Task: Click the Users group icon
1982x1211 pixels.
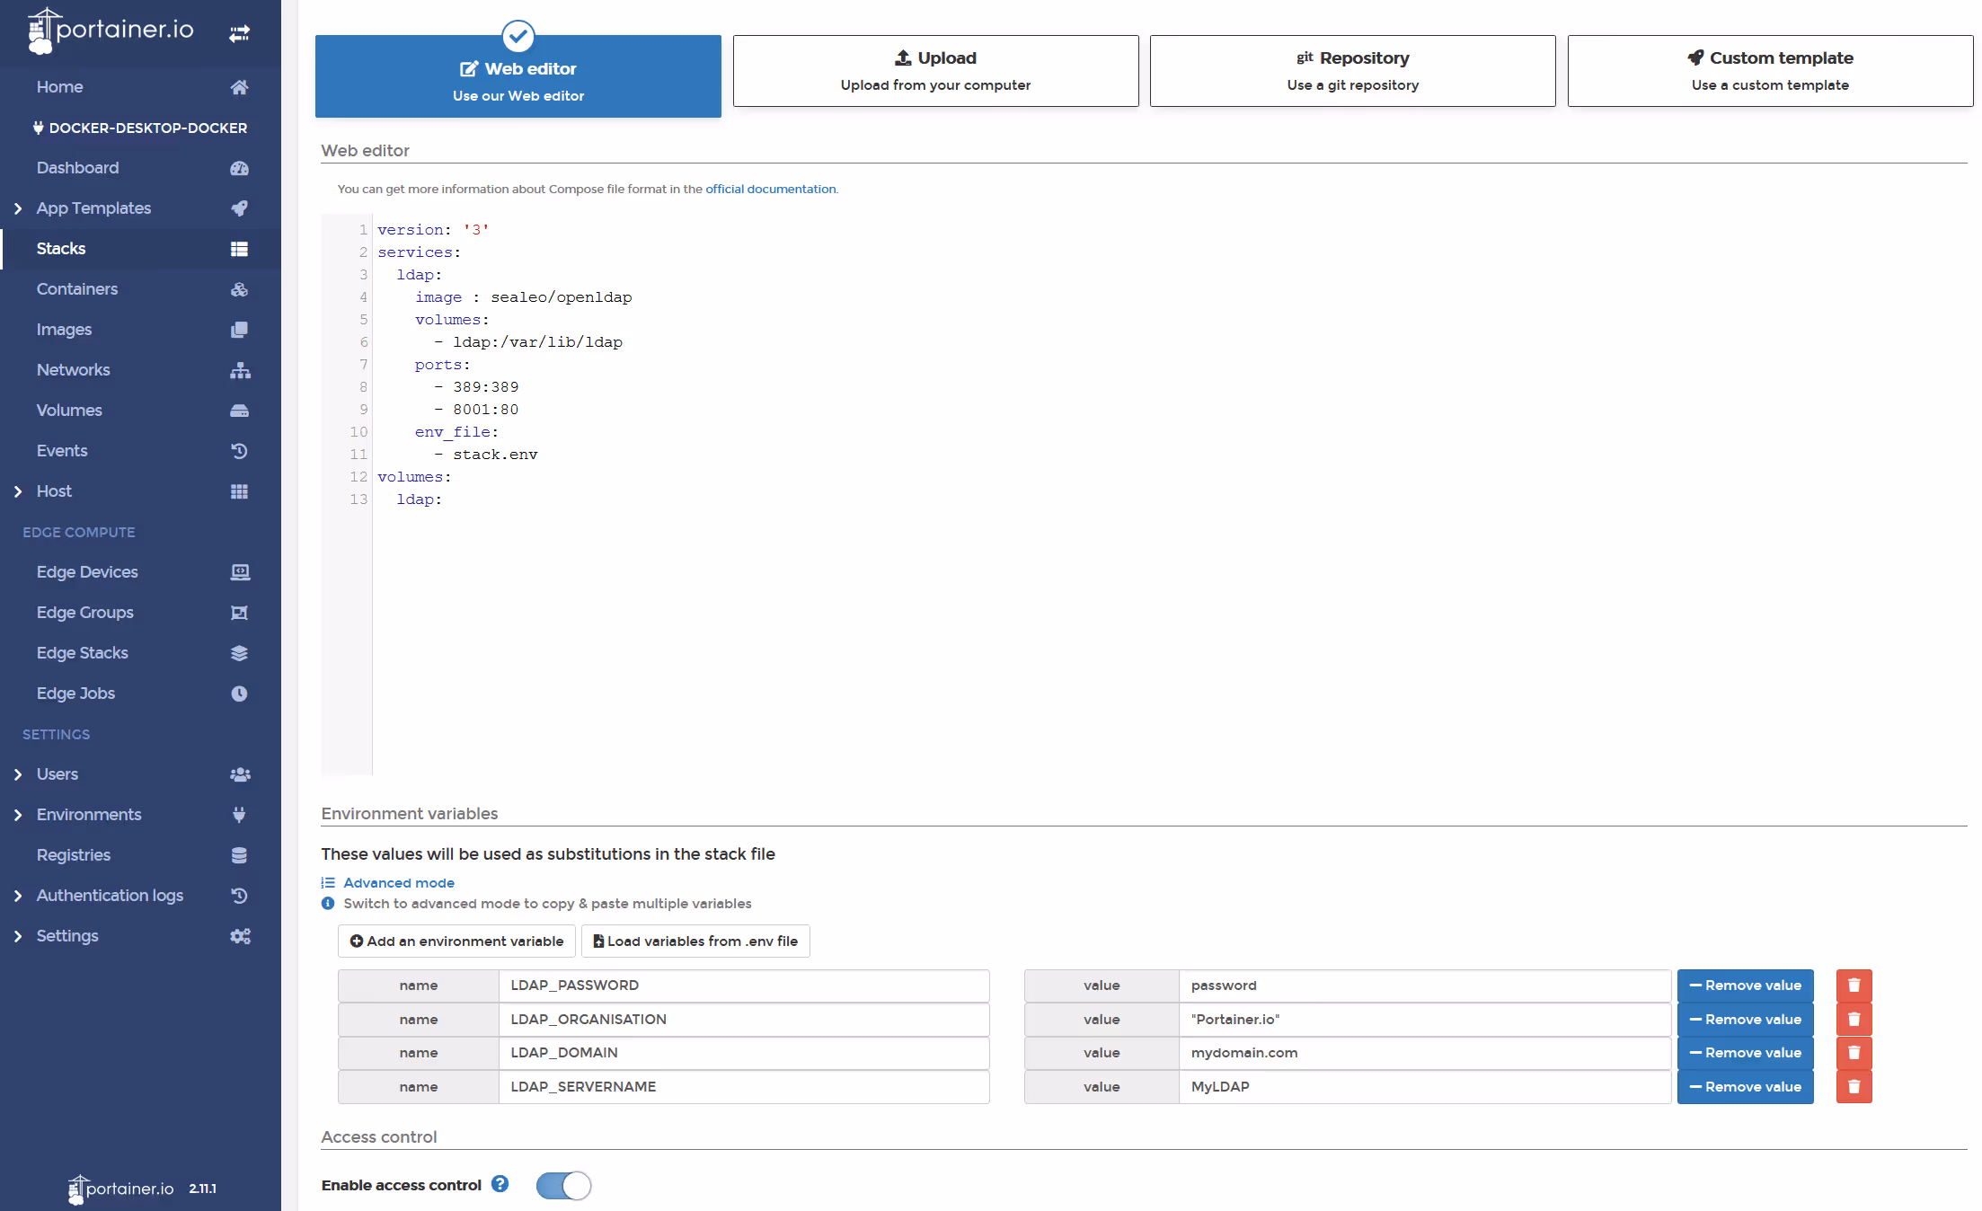Action: (x=239, y=774)
